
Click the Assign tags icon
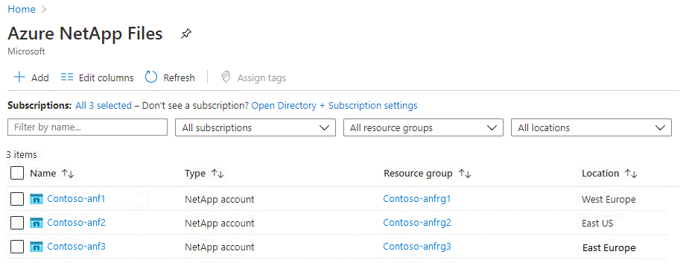226,77
